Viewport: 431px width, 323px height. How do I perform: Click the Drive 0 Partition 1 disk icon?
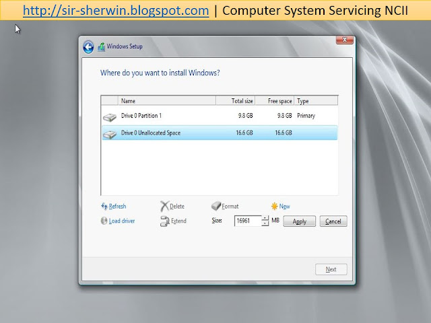(x=110, y=117)
